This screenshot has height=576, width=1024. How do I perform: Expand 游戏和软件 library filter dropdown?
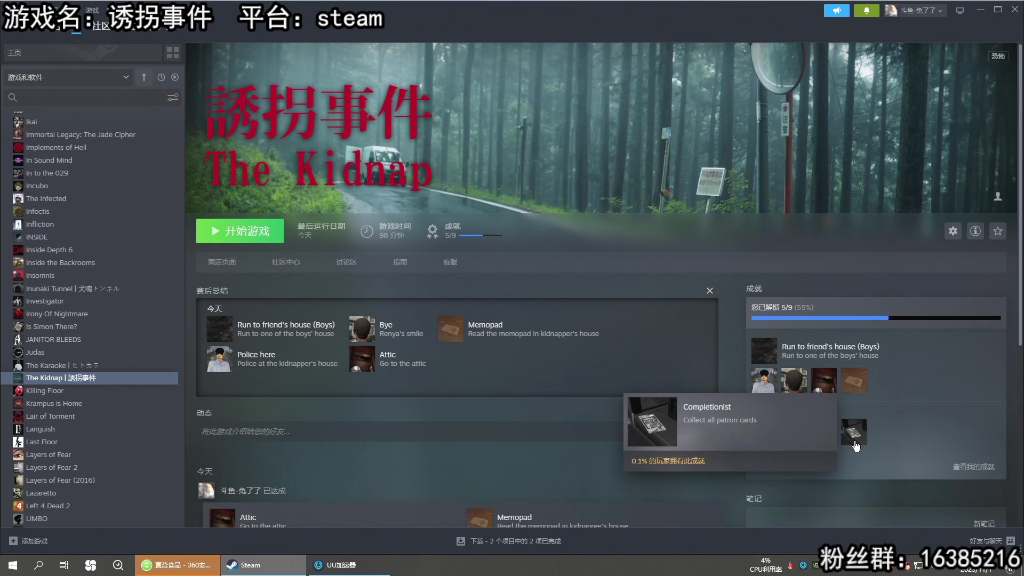coord(68,77)
